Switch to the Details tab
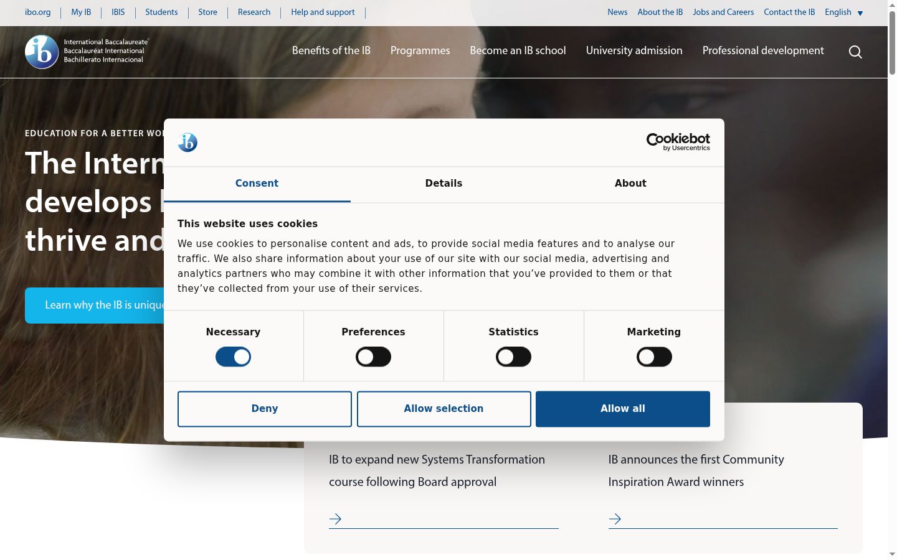The width and height of the screenshot is (897, 560). coord(444,184)
